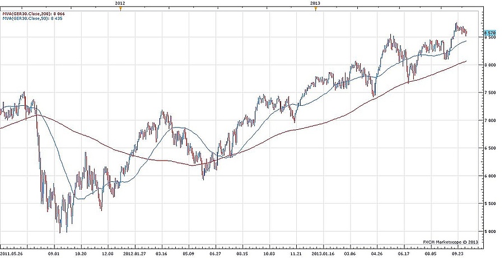The height and width of the screenshot is (258, 504).
Task: Click the 7 500 price axis label
Action: click(x=490, y=93)
